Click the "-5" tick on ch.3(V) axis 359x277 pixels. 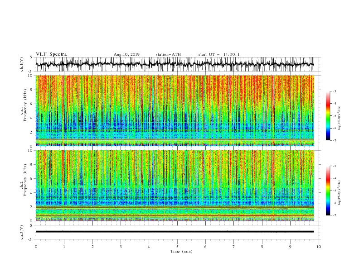(x=30, y=239)
